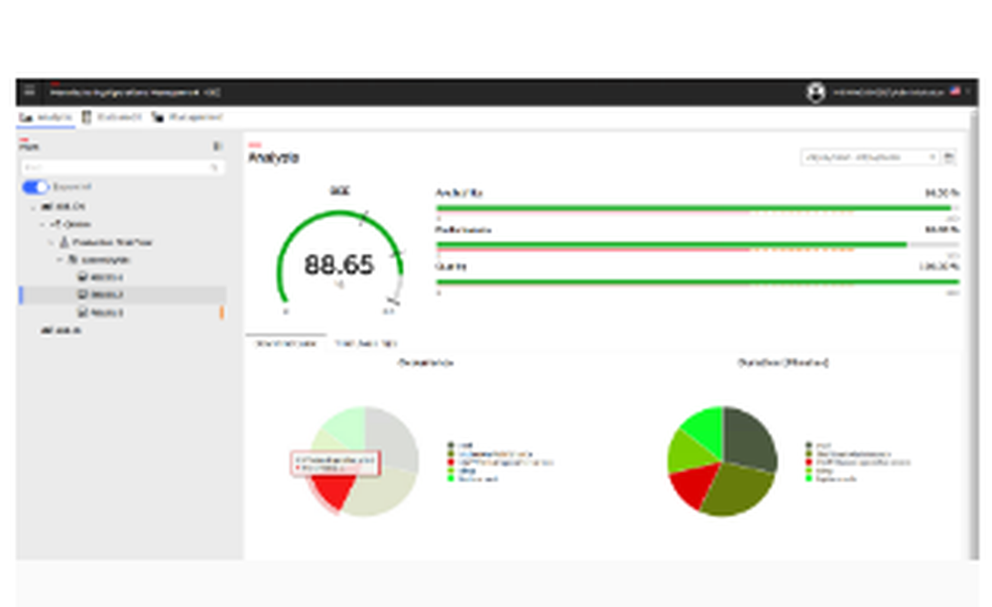
Task: Click the vertical scrollbar on the right edge
Action: (974, 335)
